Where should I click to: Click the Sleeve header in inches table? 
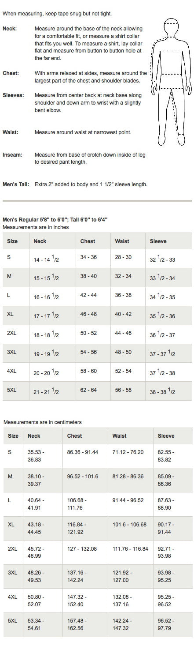click(x=158, y=241)
